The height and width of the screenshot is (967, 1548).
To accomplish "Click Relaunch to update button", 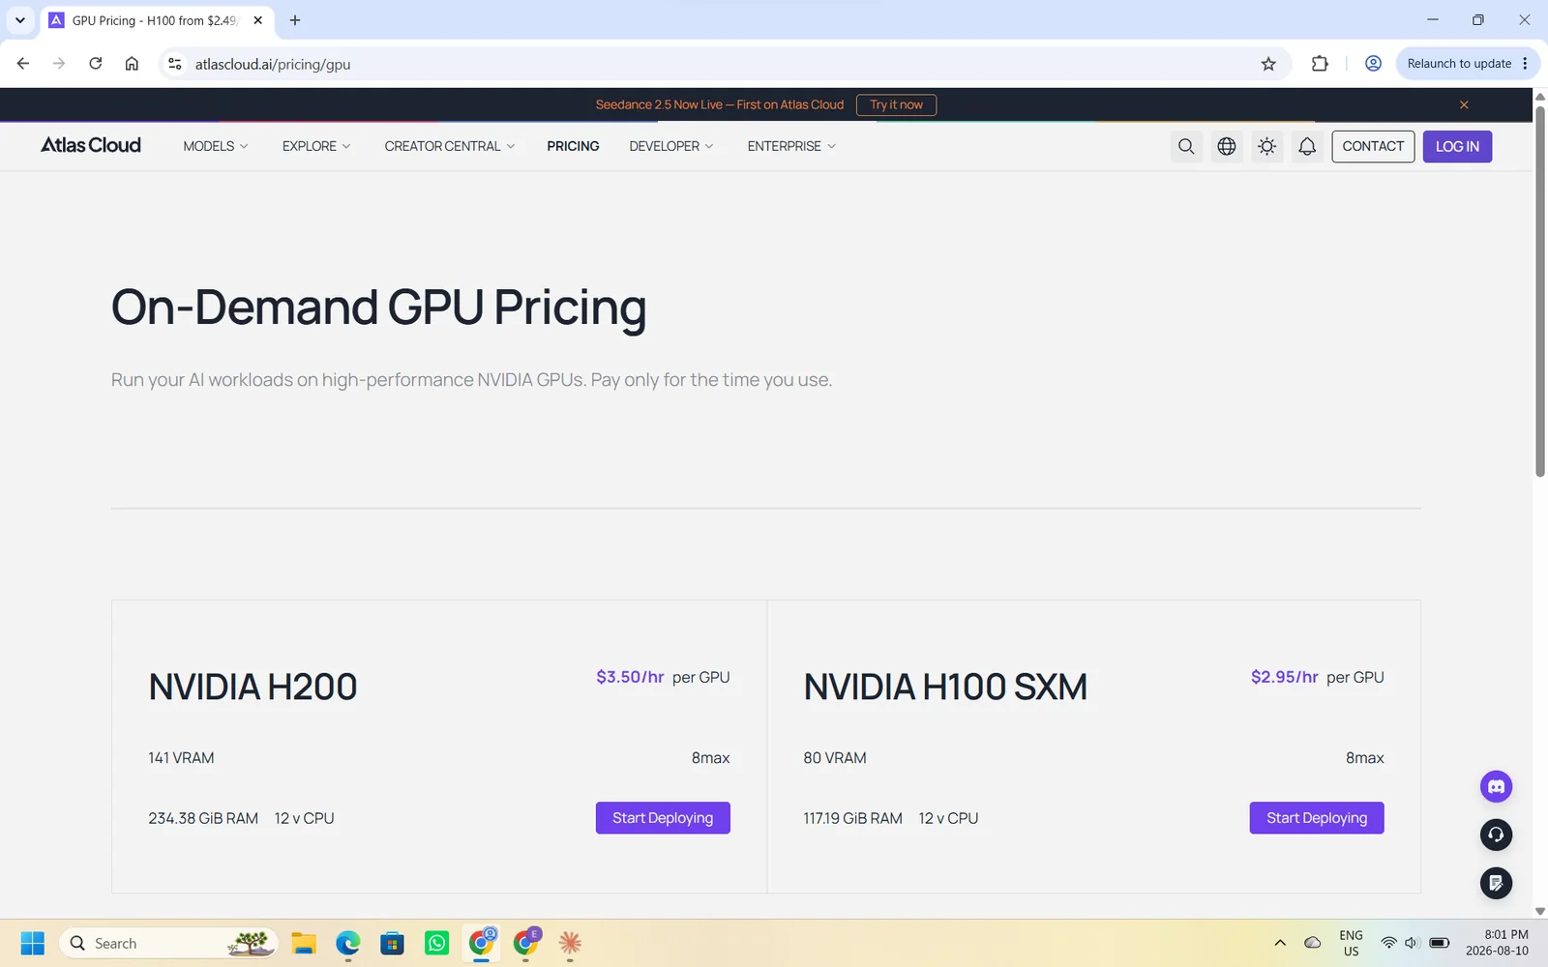I will (x=1459, y=64).
